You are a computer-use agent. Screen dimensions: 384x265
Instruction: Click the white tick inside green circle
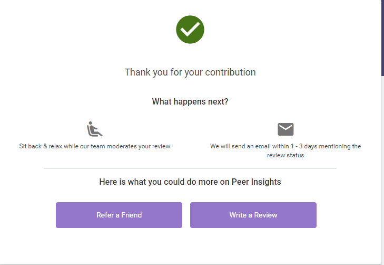(190, 29)
